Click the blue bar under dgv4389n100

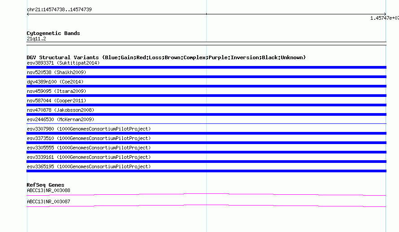click(206, 86)
